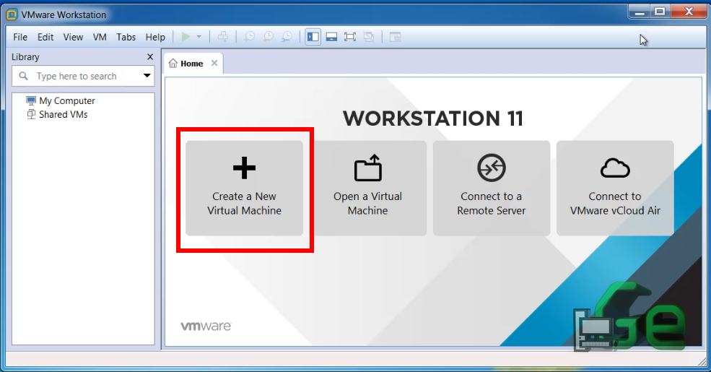The image size is (711, 372).
Task: Click Open a Virtual Machine
Action: click(367, 189)
